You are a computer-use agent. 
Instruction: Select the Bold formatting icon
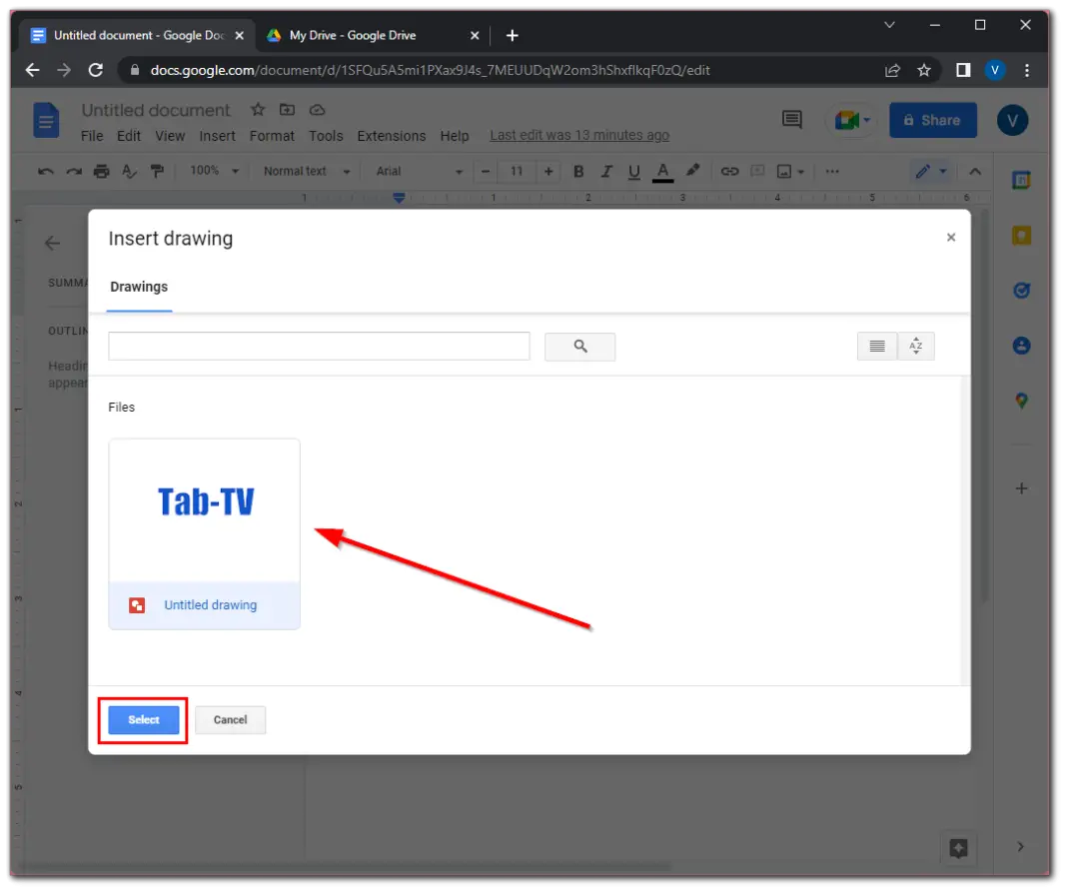click(x=578, y=171)
